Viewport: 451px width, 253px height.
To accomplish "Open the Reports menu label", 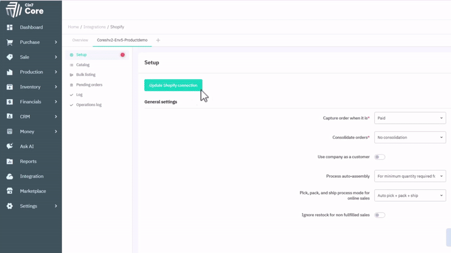I will (x=28, y=161).
